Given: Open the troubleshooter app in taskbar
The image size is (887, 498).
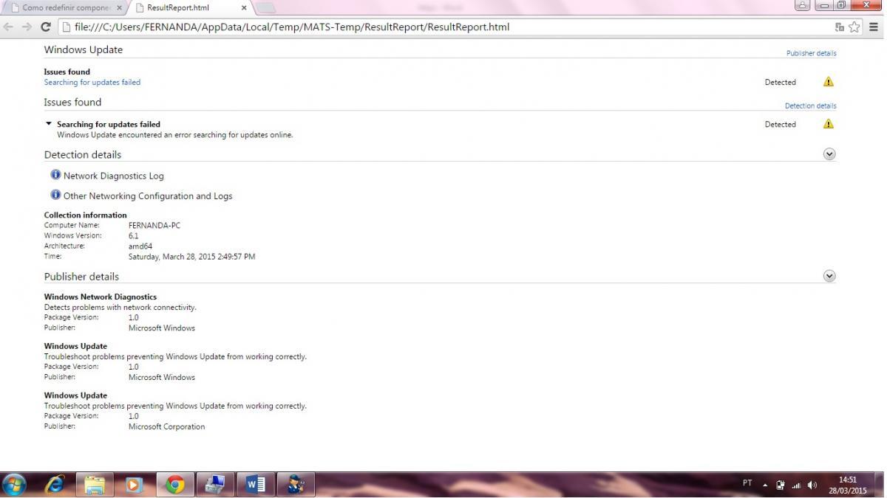Looking at the screenshot, I should click(296, 485).
